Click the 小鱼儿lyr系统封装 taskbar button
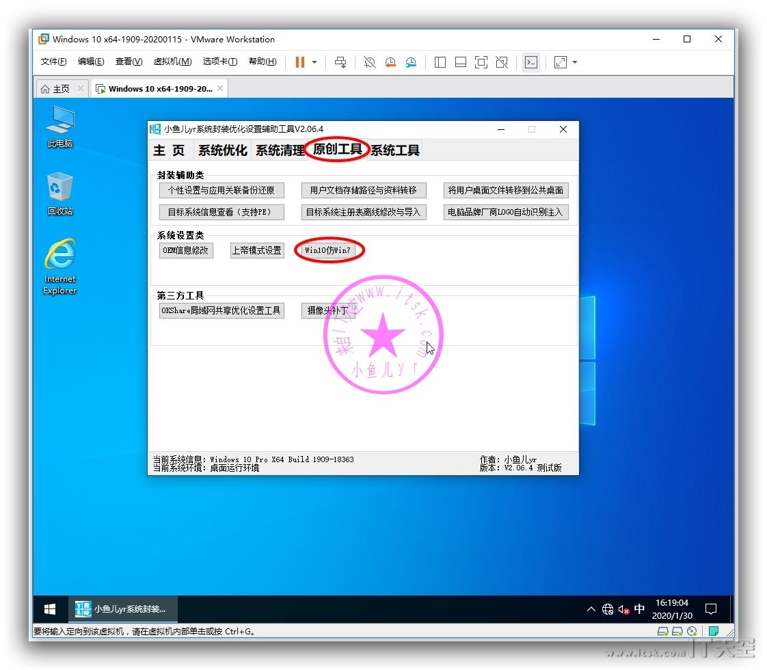 122,609
